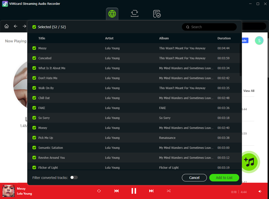Uncheck the Selected (52 / 52) checkbox
269x199 pixels.
[34, 27]
